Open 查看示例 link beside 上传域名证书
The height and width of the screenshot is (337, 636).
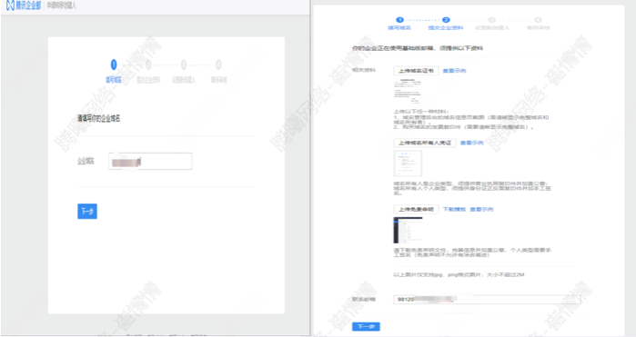(x=454, y=71)
